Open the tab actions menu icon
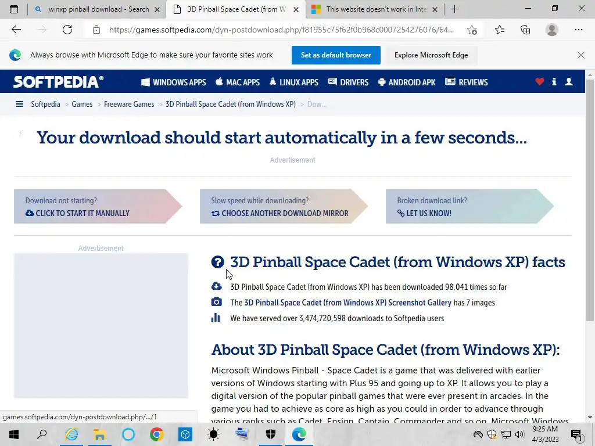Image resolution: width=595 pixels, height=446 pixels. point(14,9)
